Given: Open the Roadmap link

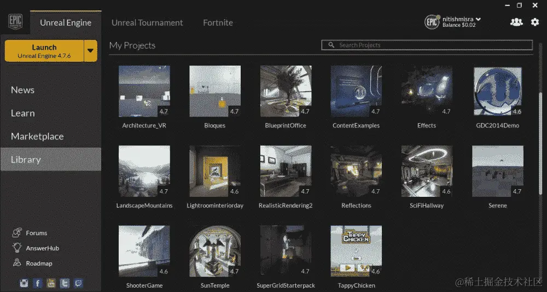Looking at the screenshot, I should [x=39, y=264].
